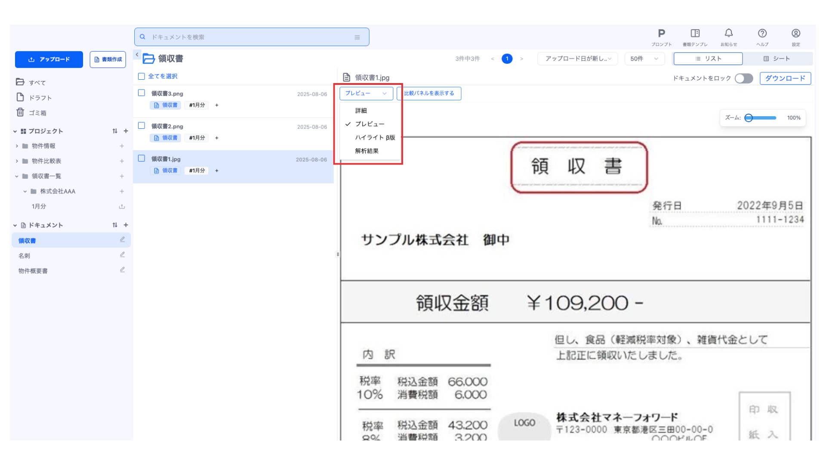Click the ズーム slider handle
826x465 pixels.
tap(749, 118)
